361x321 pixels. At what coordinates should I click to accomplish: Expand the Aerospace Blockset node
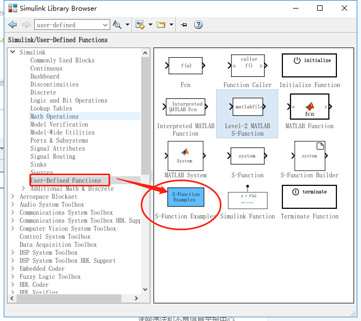[13, 197]
